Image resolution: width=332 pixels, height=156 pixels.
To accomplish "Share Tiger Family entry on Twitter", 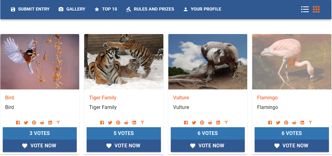I will point(110,123).
